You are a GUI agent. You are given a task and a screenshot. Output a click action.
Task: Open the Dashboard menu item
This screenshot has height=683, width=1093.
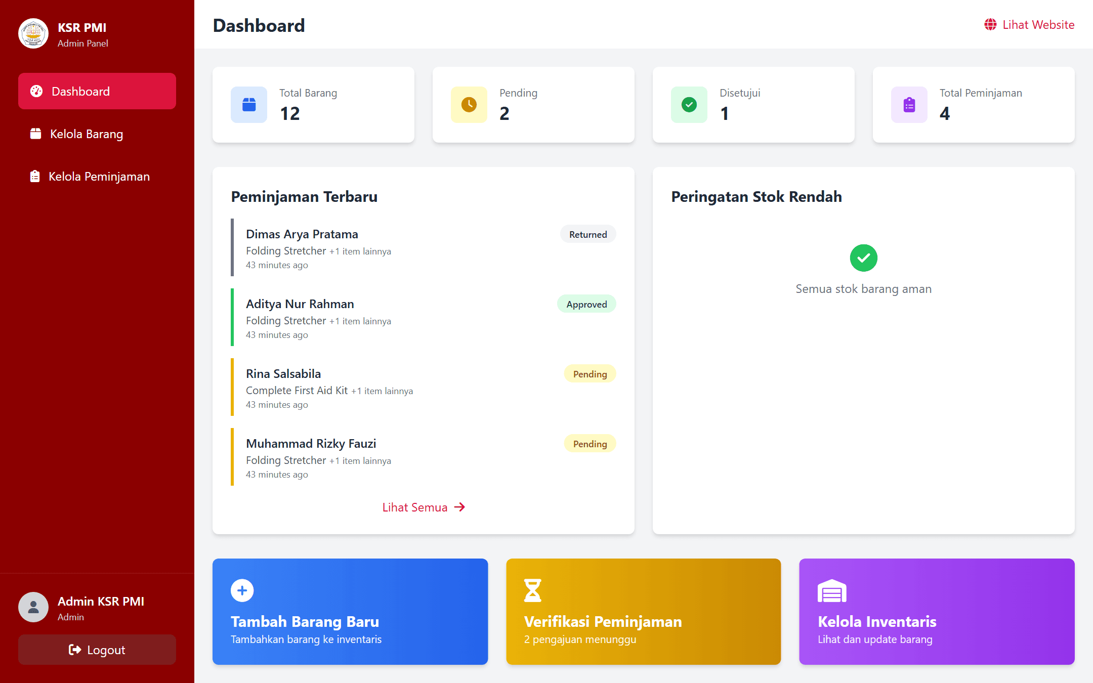pos(97,91)
